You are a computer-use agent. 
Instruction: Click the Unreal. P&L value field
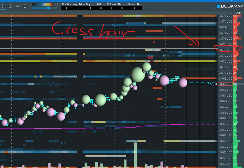(134, 8)
